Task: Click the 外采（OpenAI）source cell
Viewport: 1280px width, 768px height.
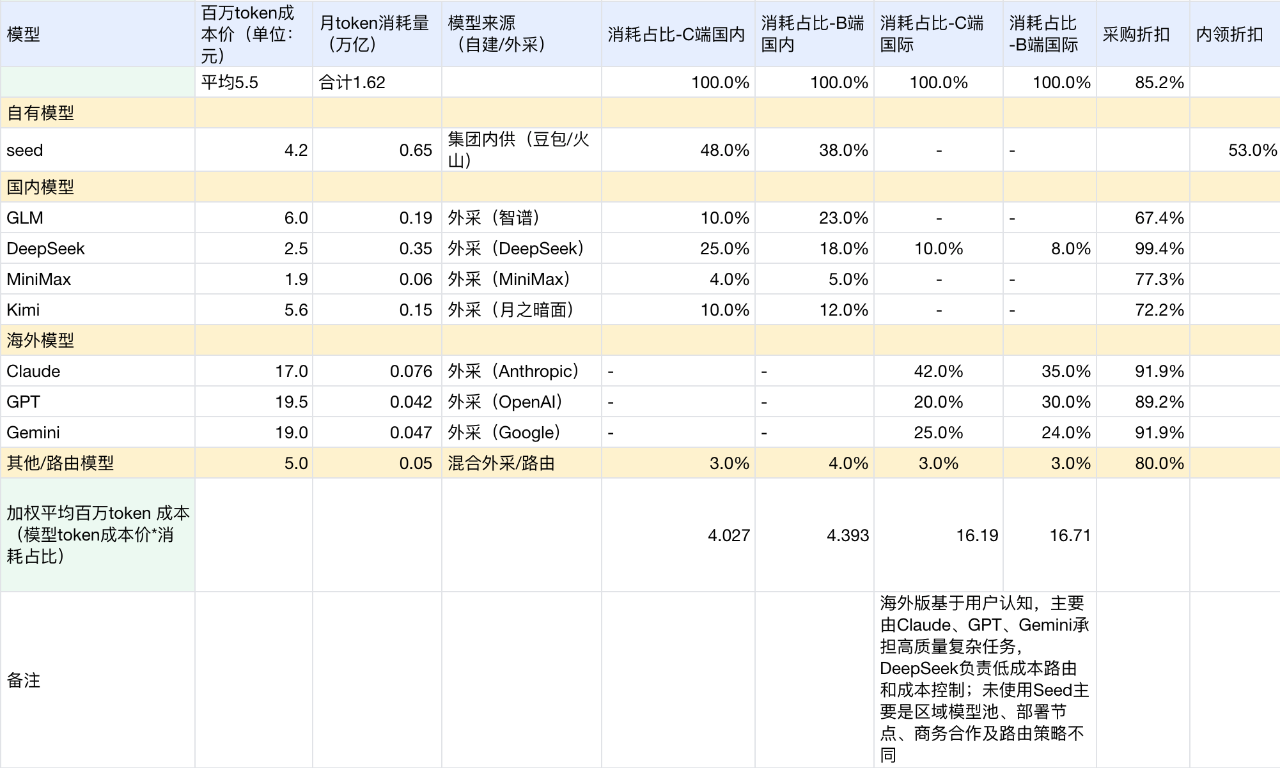Action: [522, 402]
